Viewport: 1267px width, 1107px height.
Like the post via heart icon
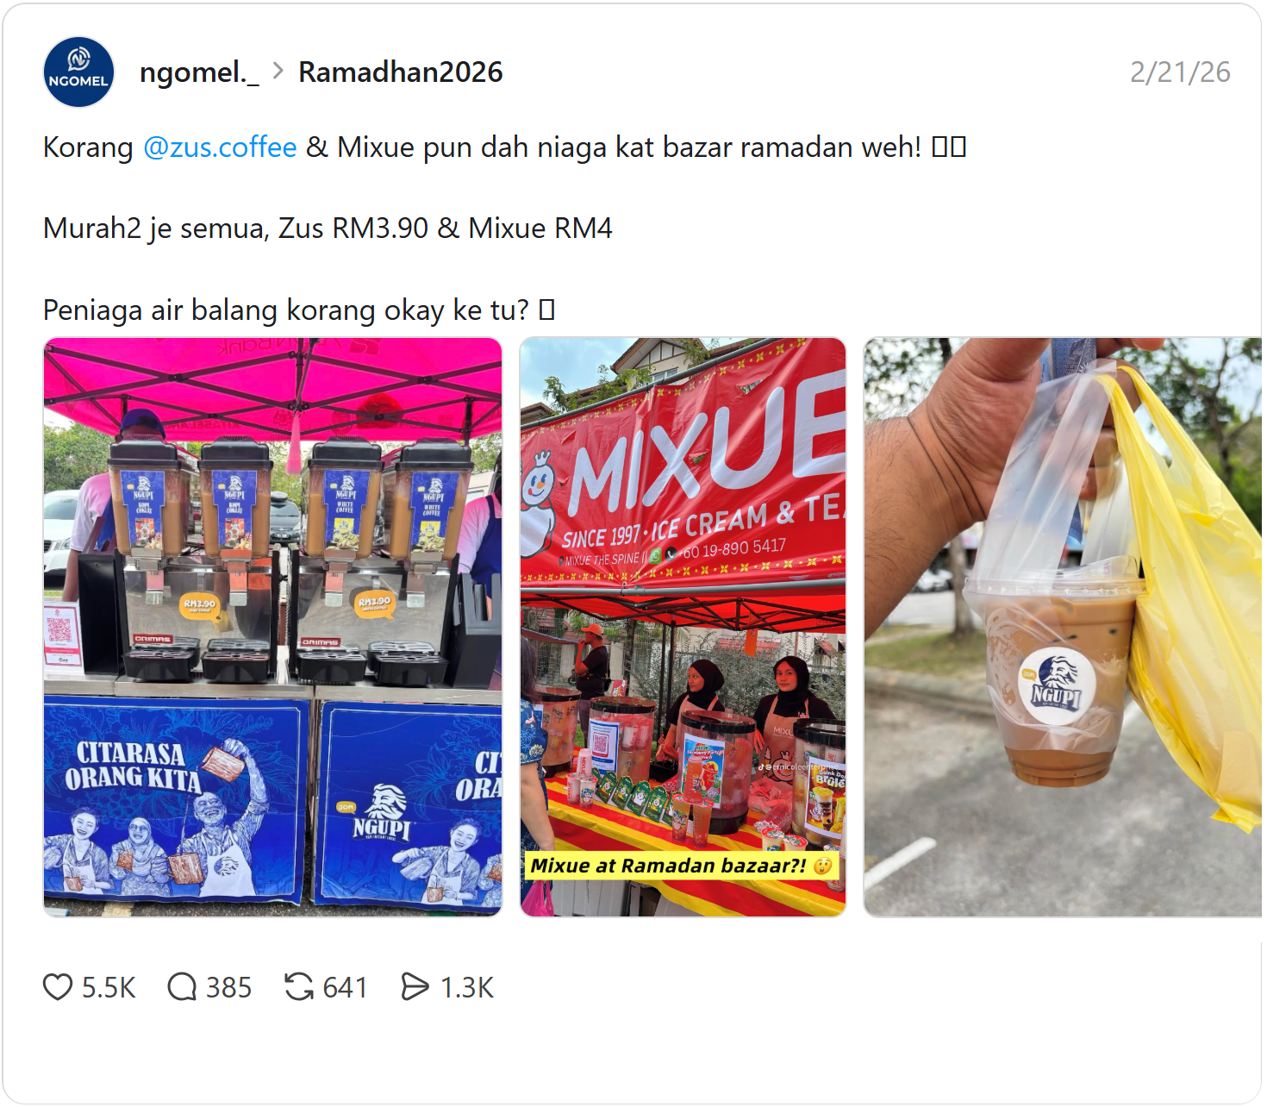point(58,986)
